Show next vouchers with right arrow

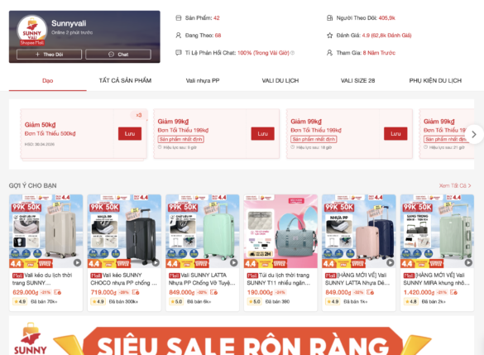[474, 134]
